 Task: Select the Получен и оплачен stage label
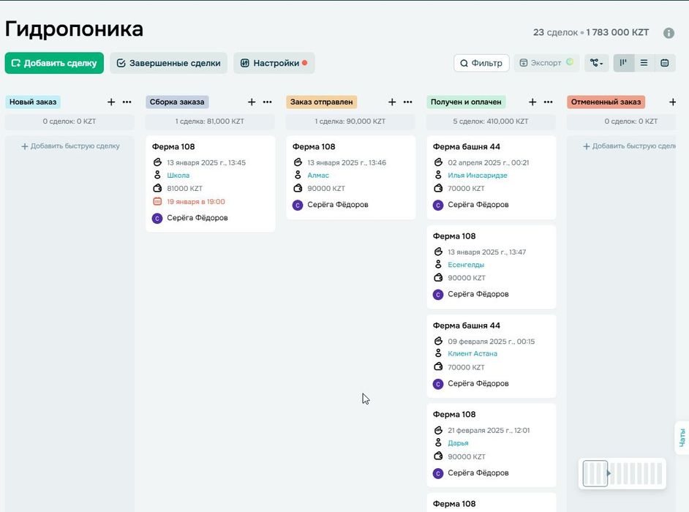pyautogui.click(x=466, y=102)
